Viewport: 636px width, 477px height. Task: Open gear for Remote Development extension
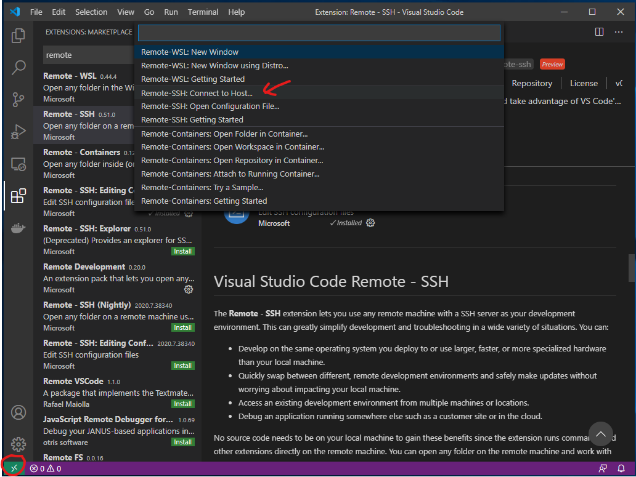tap(189, 289)
